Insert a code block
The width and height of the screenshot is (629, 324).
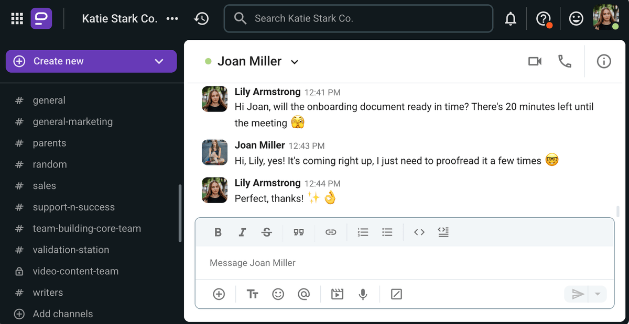click(x=443, y=232)
